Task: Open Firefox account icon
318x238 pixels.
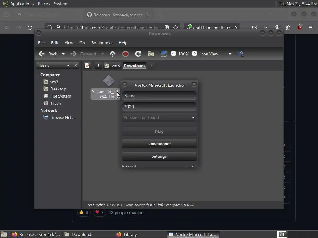Action: 277,28
